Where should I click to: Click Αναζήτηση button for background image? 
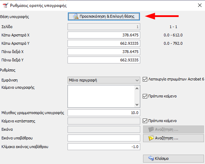pos(173,138)
